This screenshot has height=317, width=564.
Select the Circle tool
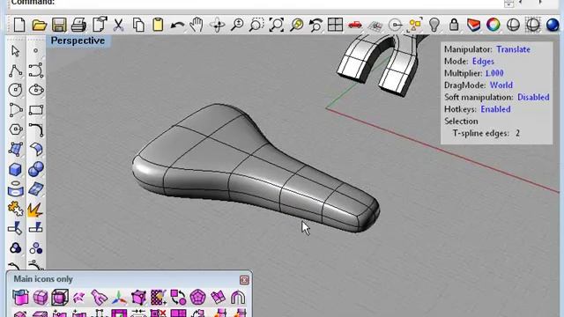tap(16, 90)
